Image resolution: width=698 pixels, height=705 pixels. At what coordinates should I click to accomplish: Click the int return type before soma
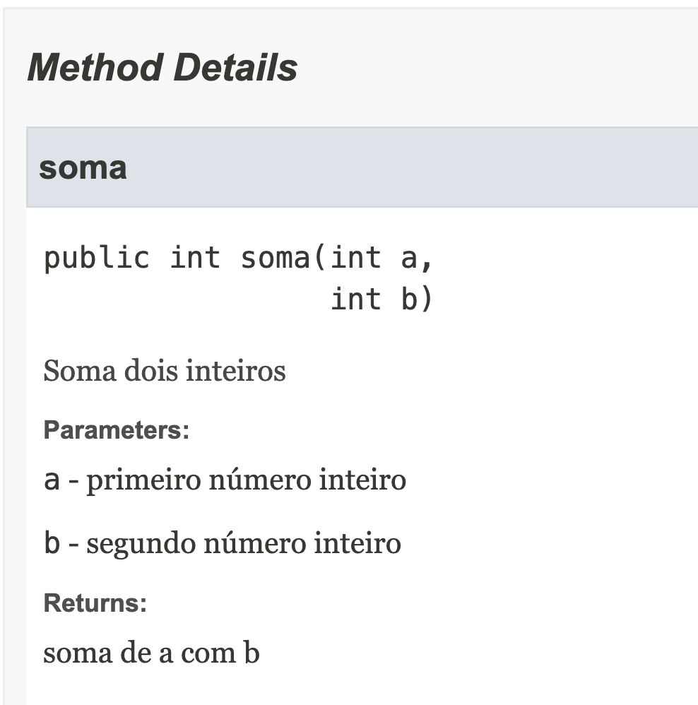tap(195, 259)
